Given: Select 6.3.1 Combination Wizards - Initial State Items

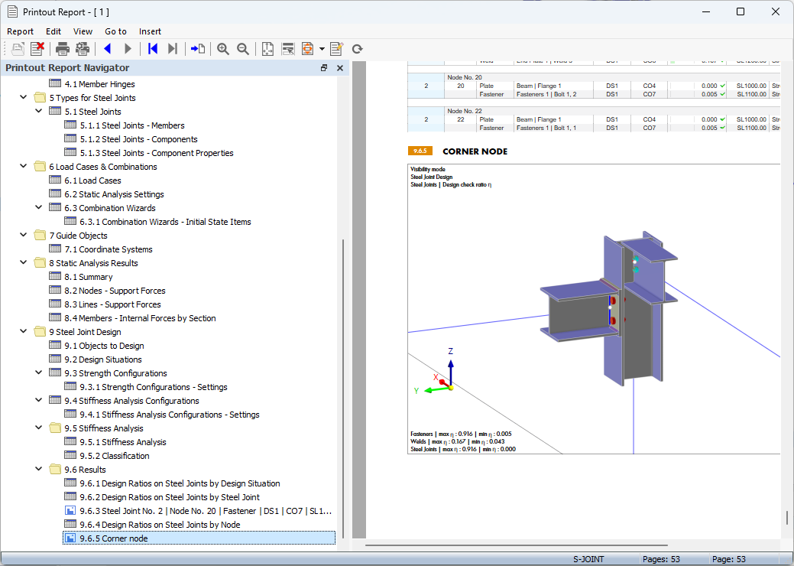Looking at the screenshot, I should [165, 222].
